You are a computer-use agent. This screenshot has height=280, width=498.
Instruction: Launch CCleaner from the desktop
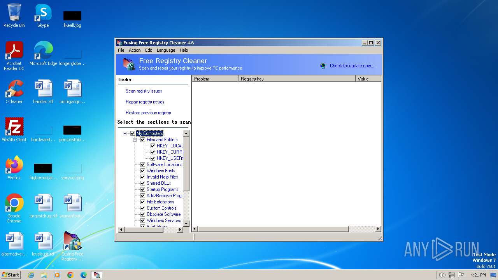(14, 91)
